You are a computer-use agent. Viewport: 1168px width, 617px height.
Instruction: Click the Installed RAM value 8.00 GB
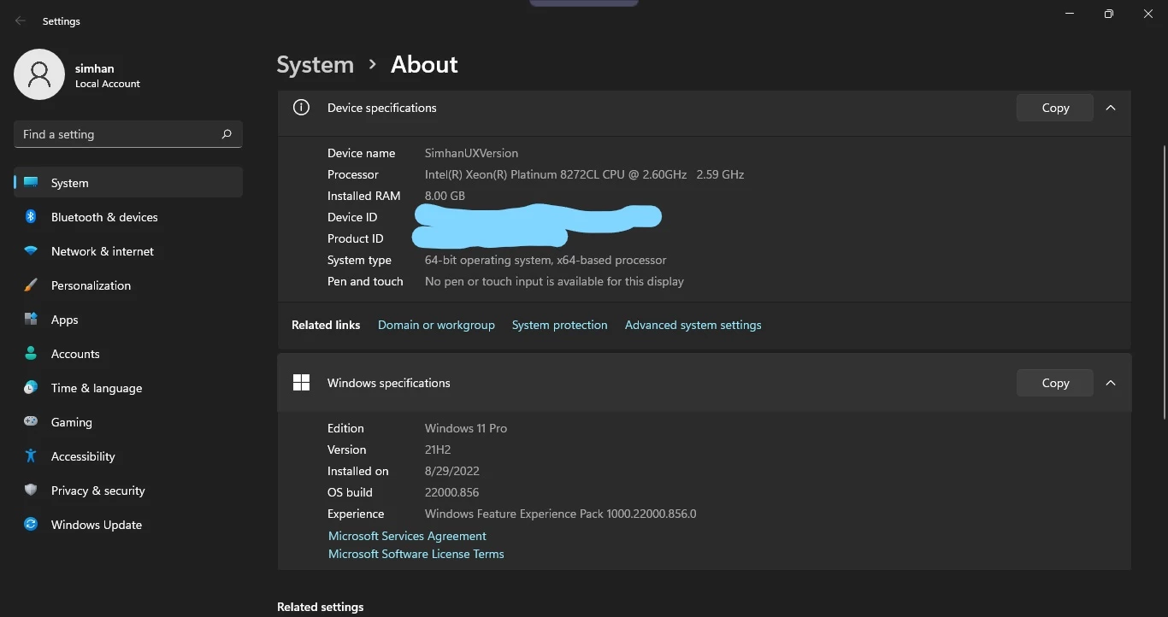click(x=445, y=196)
